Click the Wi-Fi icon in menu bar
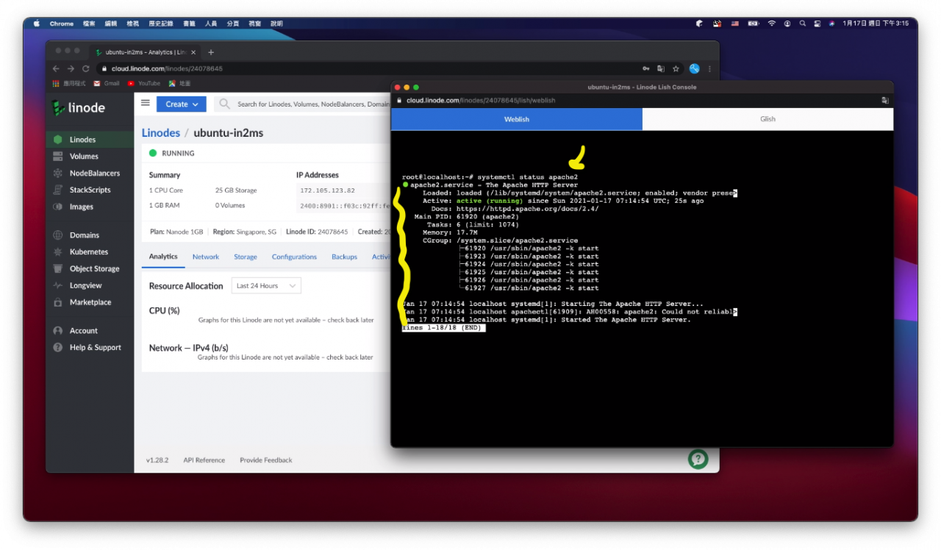Image resolution: width=941 pixels, height=550 pixels. click(x=772, y=24)
